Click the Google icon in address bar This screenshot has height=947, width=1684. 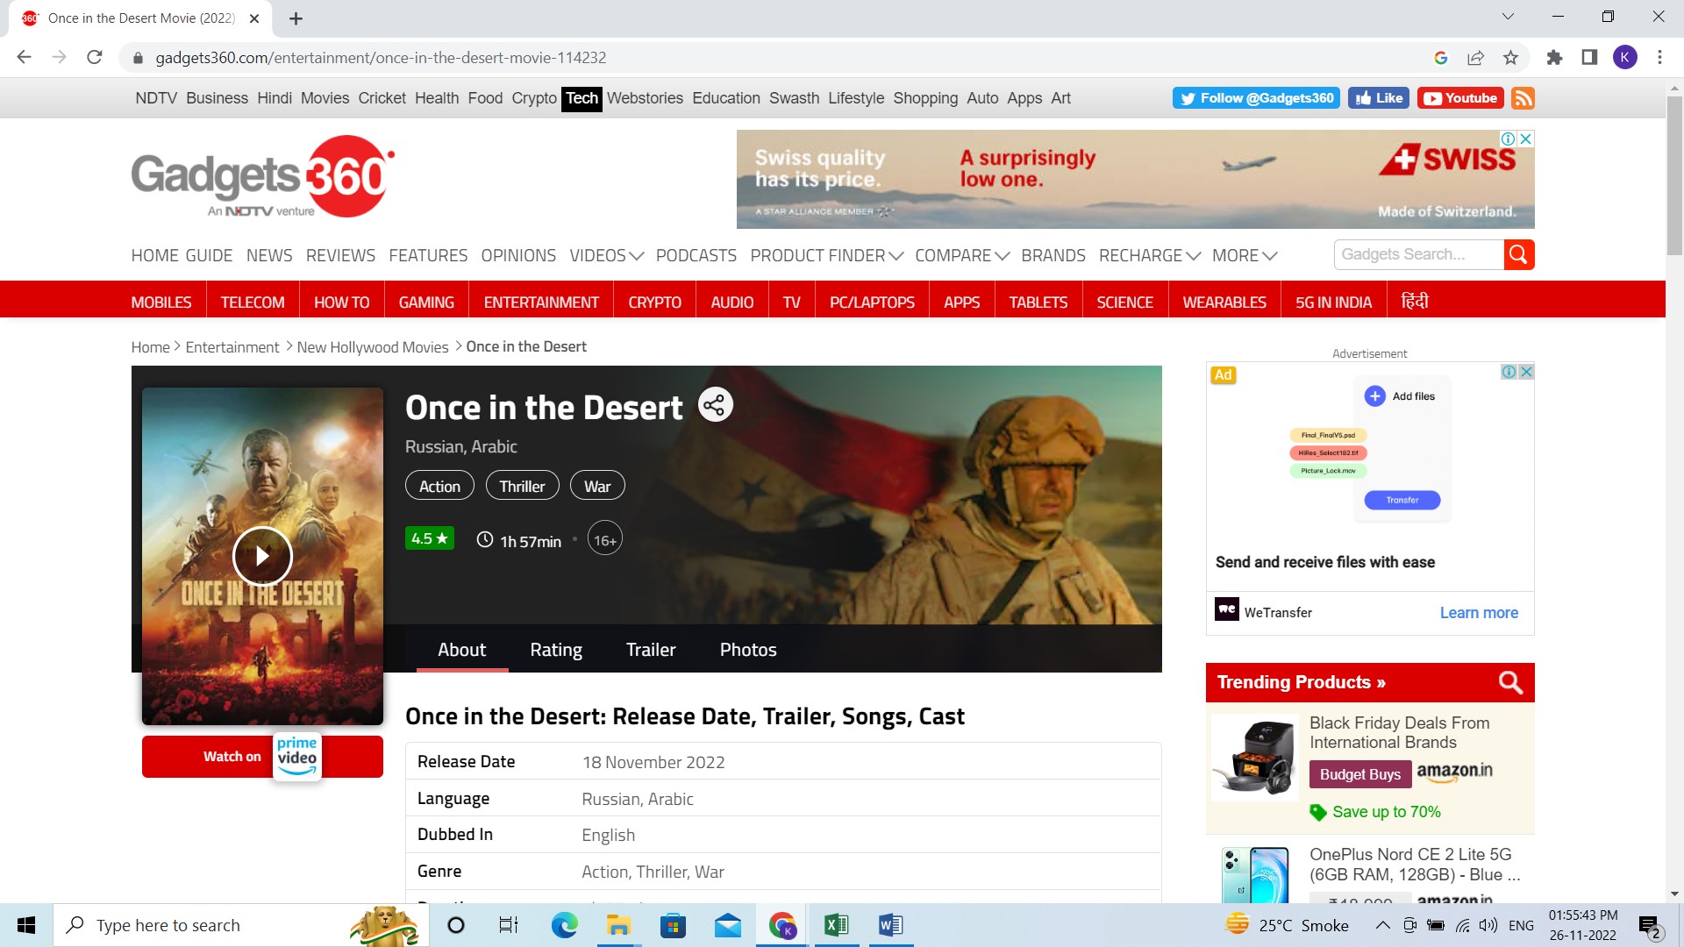[x=1440, y=58]
